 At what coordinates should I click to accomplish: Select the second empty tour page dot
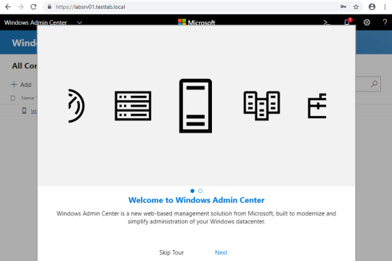200,191
